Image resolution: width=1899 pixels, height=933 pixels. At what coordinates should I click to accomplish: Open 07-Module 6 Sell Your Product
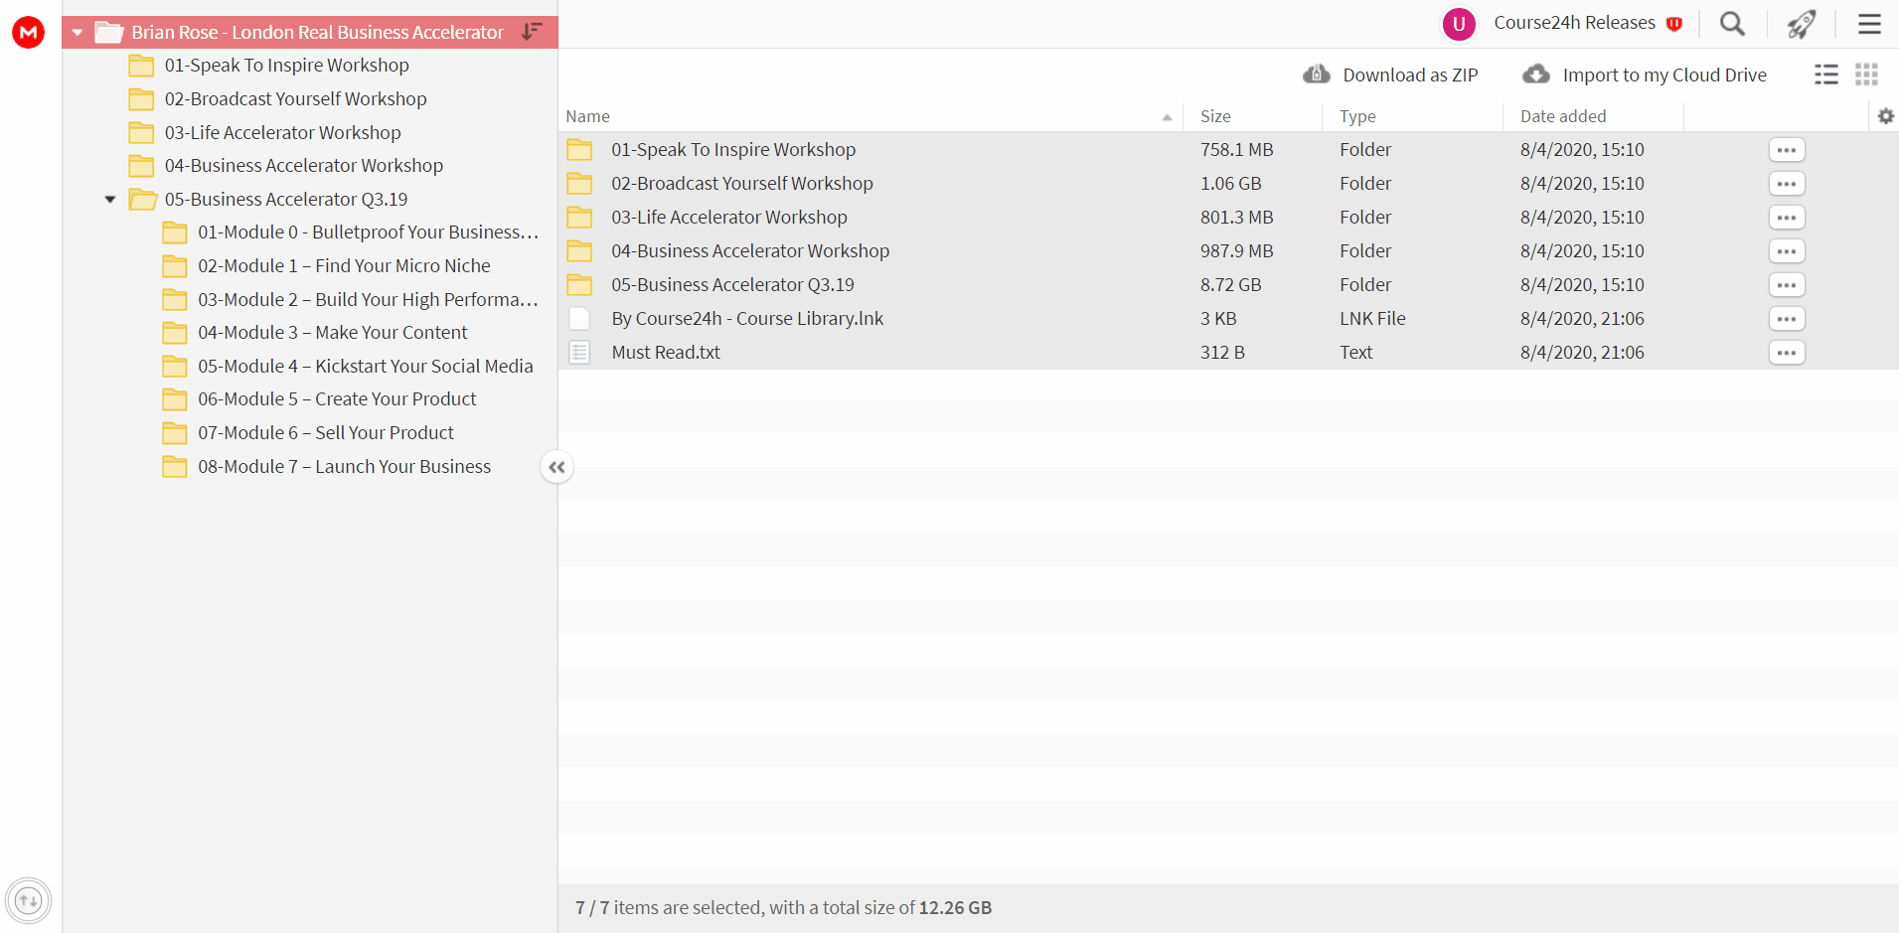[x=325, y=433]
